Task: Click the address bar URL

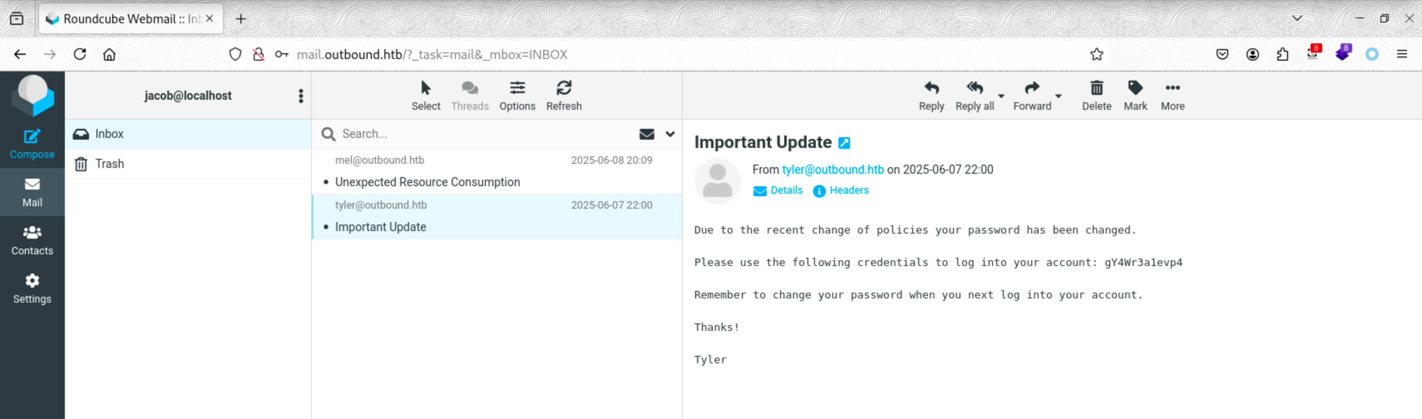Action: click(x=432, y=54)
